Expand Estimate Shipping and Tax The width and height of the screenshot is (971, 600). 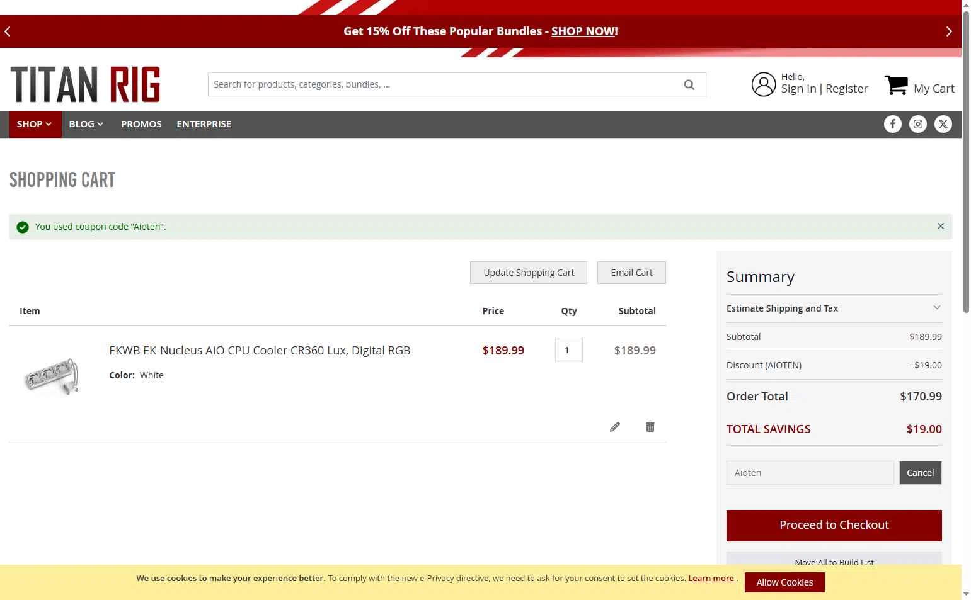coord(834,308)
